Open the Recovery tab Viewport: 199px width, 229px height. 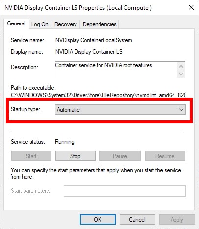click(x=66, y=24)
